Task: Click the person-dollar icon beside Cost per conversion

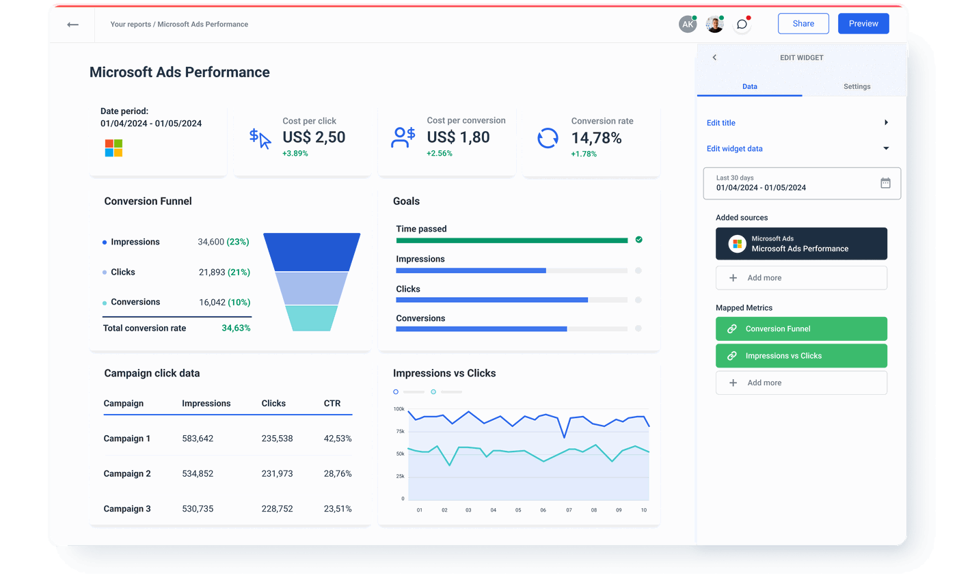Action: pyautogui.click(x=403, y=137)
